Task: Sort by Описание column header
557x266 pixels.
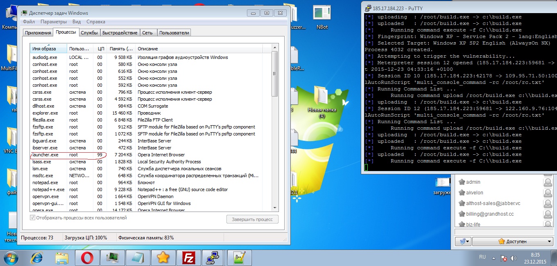Action: tap(199, 49)
